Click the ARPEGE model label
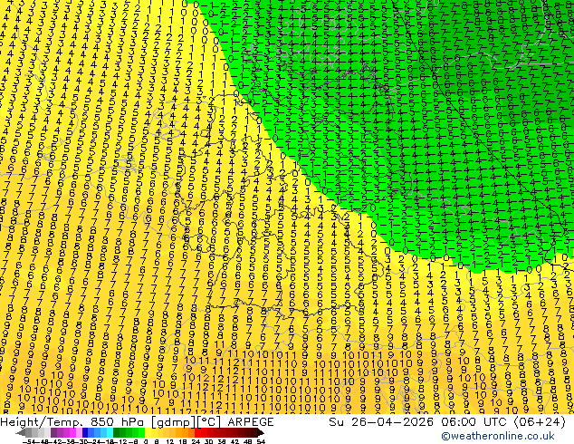This screenshot has width=574, height=444. 251,422
